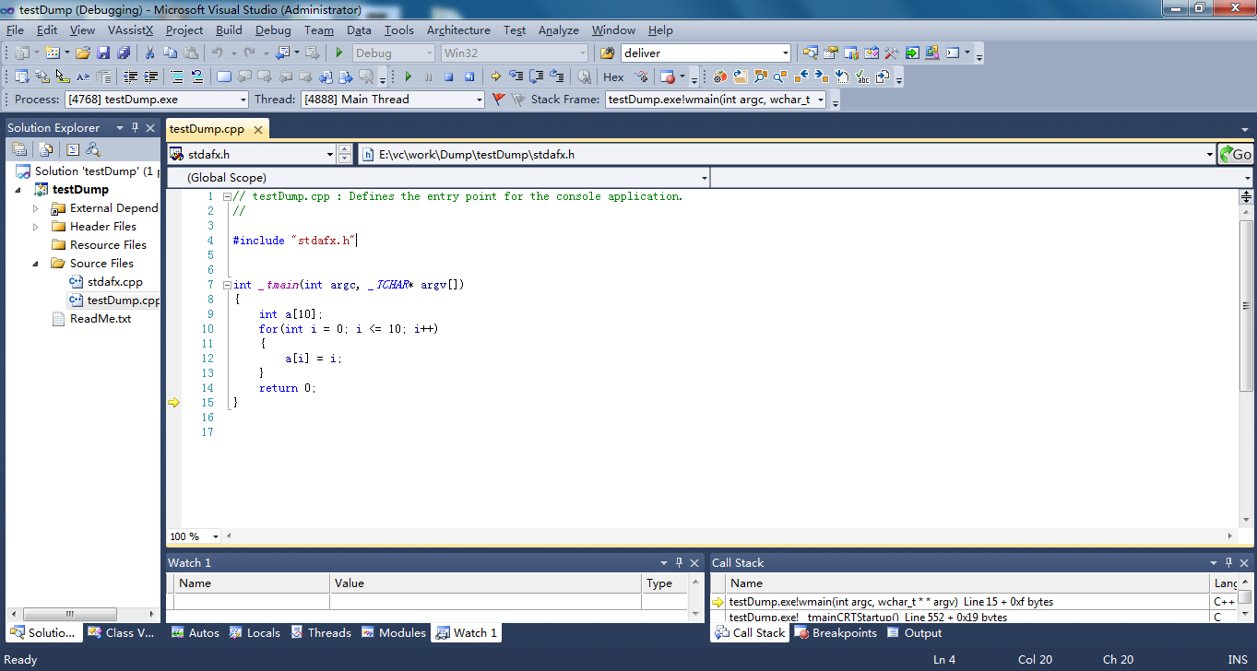Click the Uncomment Selected Lines icon
This screenshot has width=1257, height=671.
coord(196,77)
